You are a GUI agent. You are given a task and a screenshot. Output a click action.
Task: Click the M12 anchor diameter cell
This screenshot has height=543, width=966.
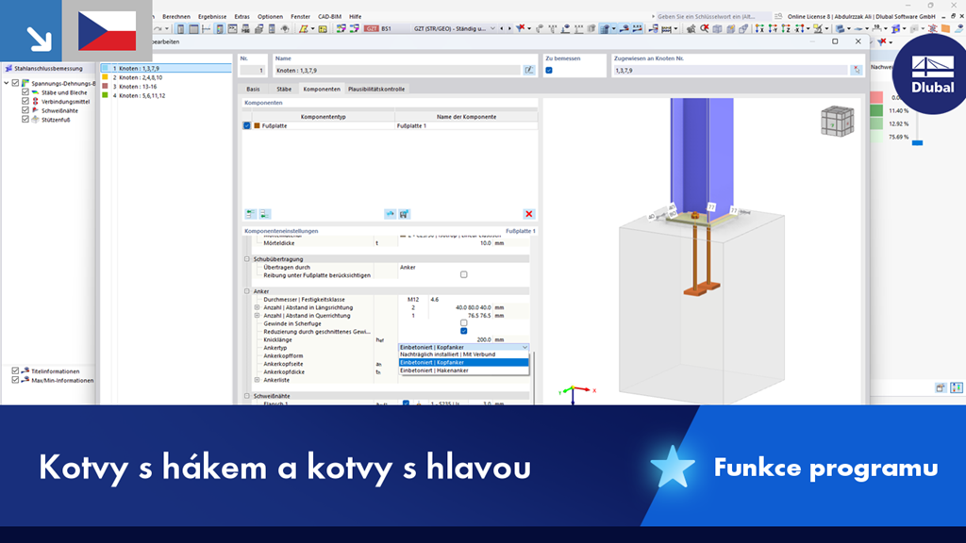pyautogui.click(x=413, y=299)
